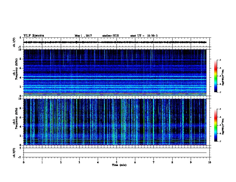The image size is (236, 182).
Task: Click the "Time (min)" axis title
Action: click(119, 165)
